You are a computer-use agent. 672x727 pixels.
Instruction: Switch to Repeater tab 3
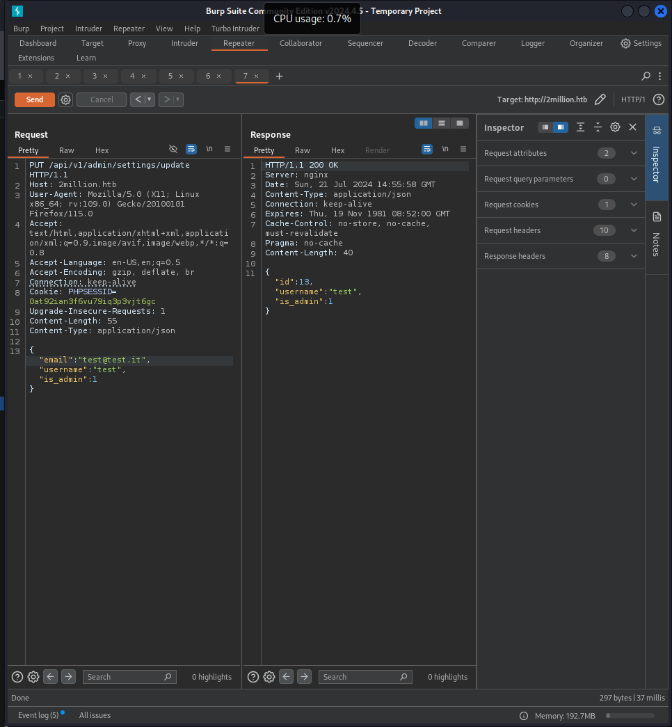[95, 76]
